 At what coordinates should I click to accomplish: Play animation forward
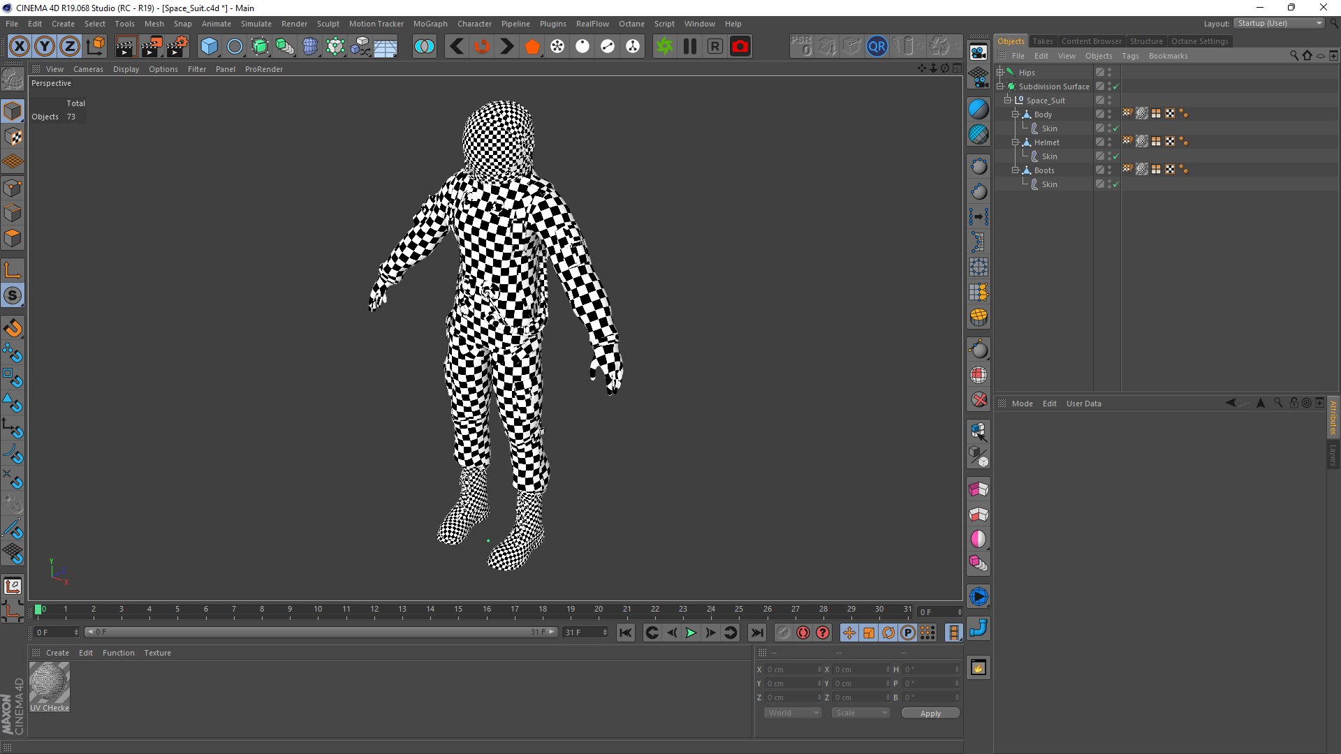[691, 633]
